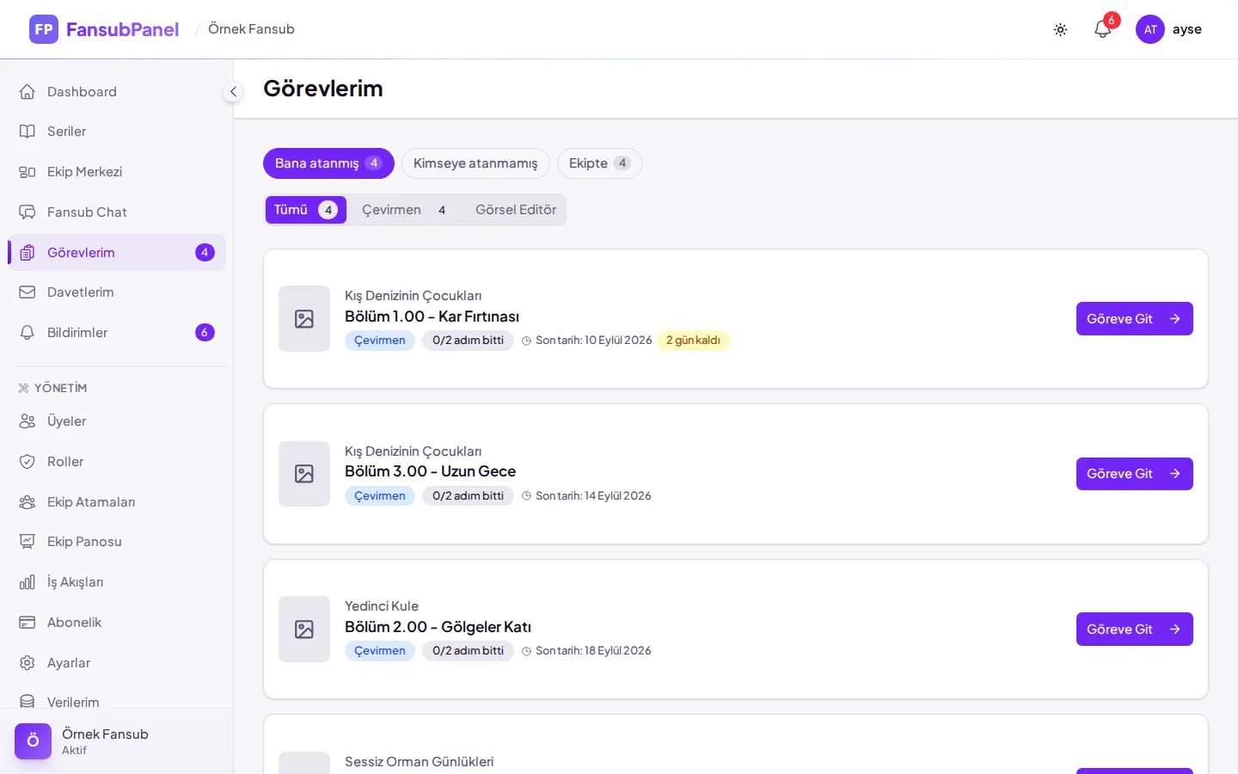Click the Verilerim database icon
The image size is (1238, 774).
point(28,702)
